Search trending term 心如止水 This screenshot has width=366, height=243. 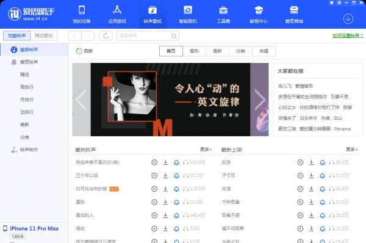(x=287, y=107)
